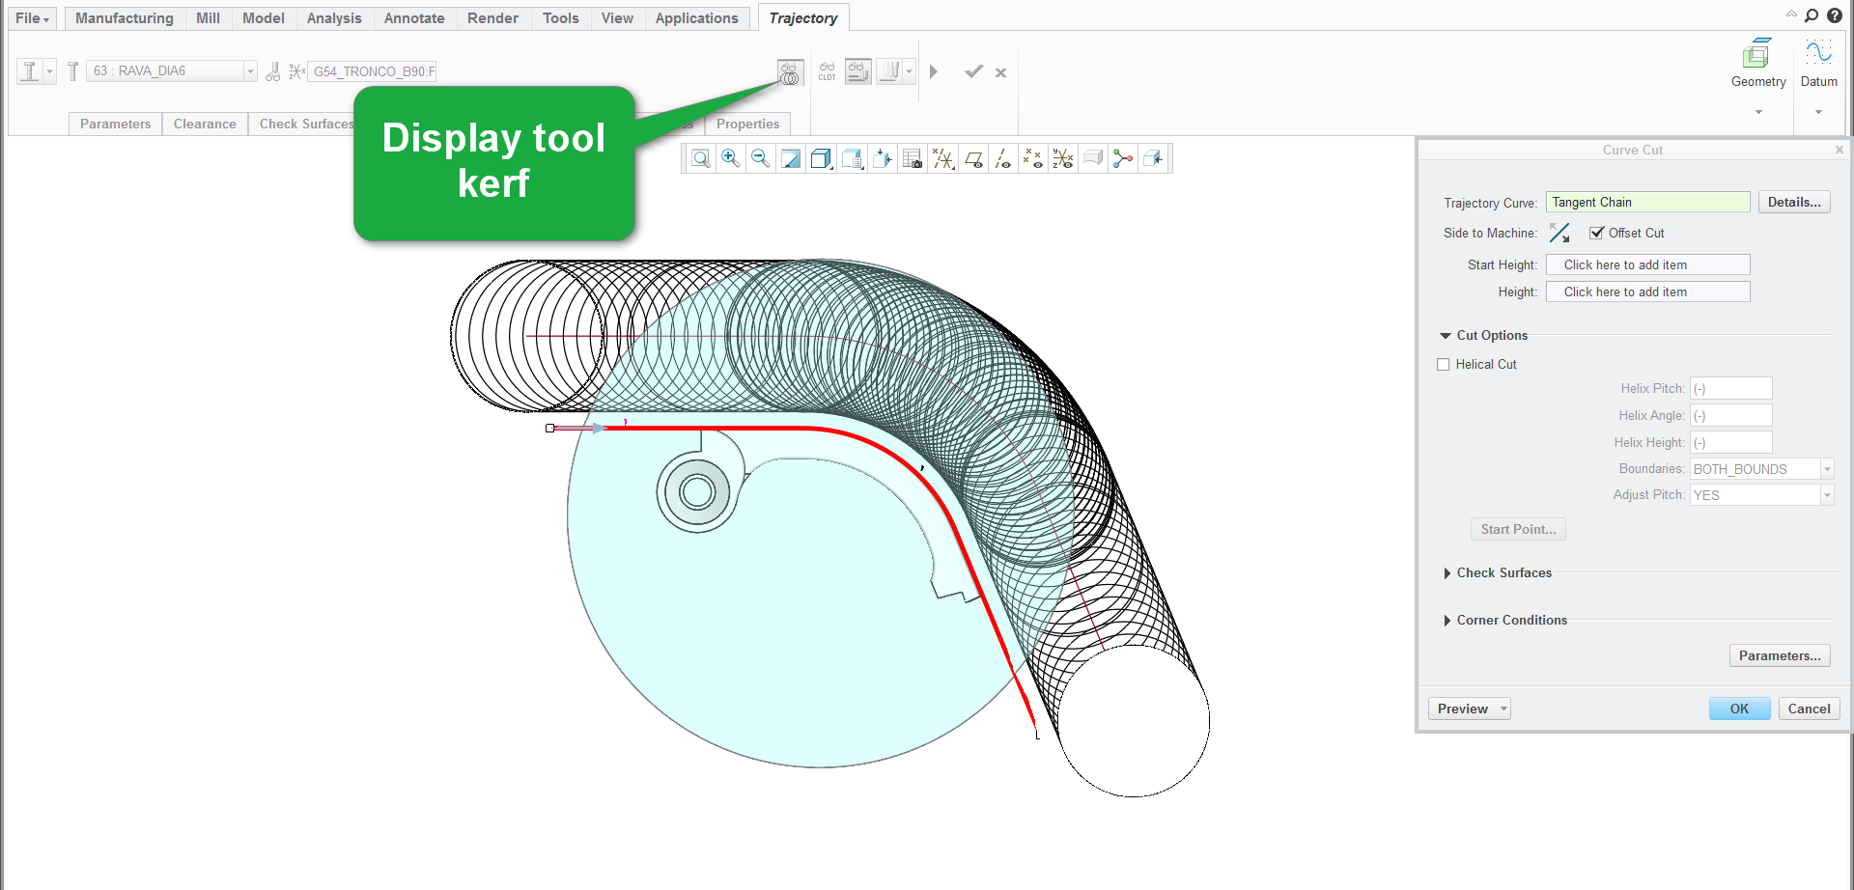
Task: Accept trajectory with green checkmark
Action: click(x=973, y=71)
